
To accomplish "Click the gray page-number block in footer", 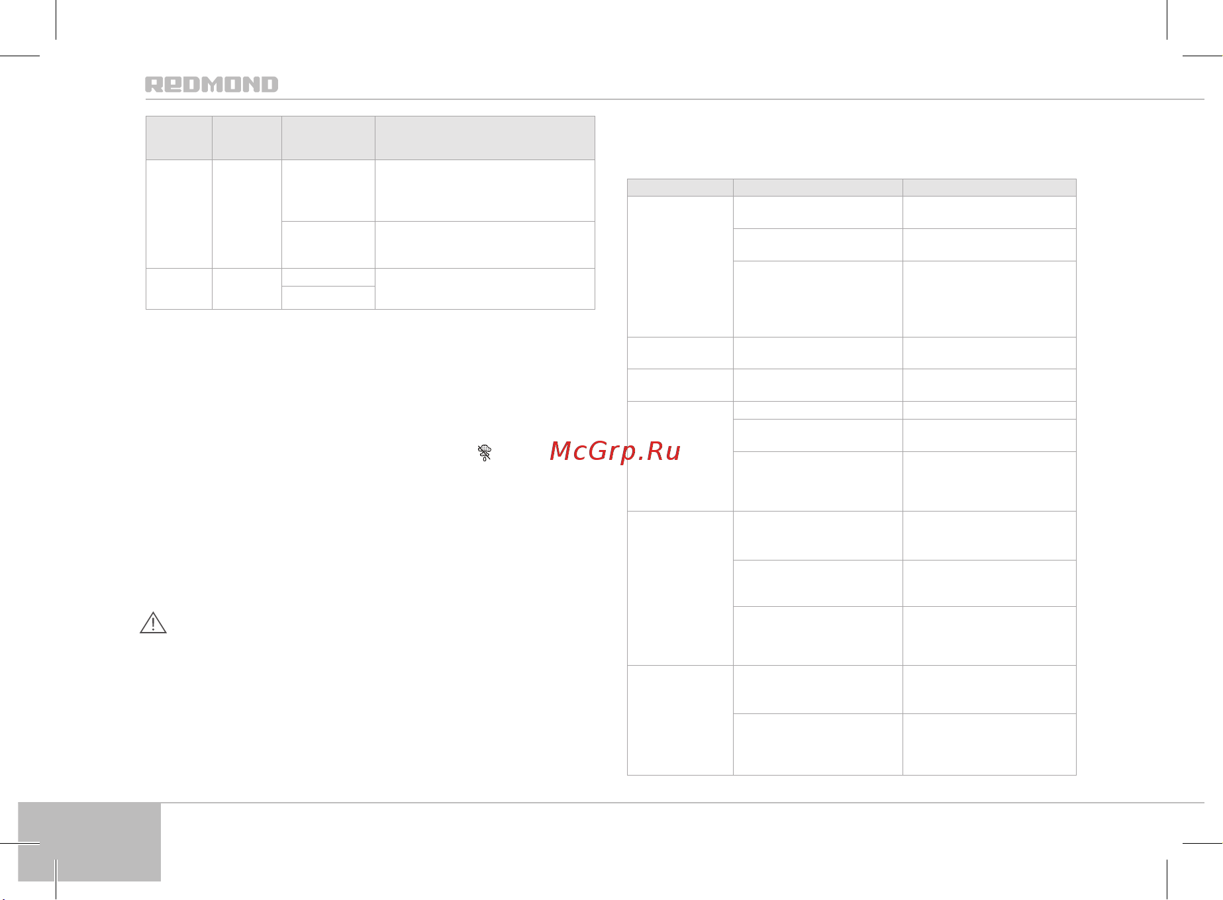I will (89, 842).
